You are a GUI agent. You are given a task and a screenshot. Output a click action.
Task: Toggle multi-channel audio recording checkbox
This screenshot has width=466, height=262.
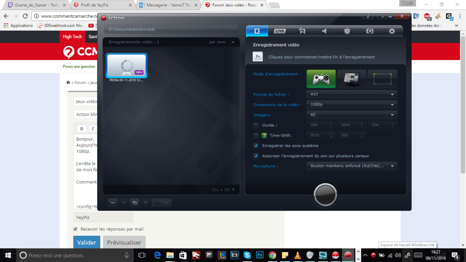pyautogui.click(x=256, y=156)
